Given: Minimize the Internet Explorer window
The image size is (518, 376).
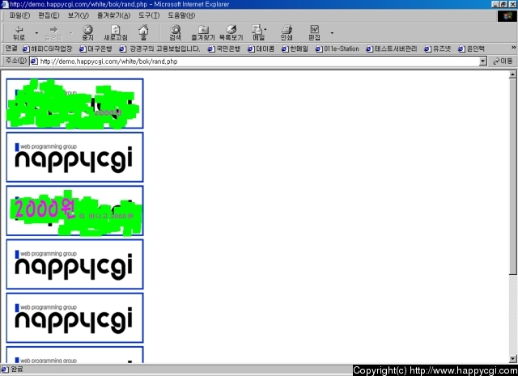Looking at the screenshot, I should (x=495, y=4).
